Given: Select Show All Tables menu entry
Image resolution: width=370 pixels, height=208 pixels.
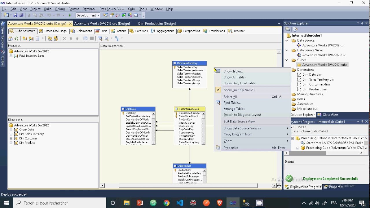Looking at the screenshot, I should click(x=252, y=77).
